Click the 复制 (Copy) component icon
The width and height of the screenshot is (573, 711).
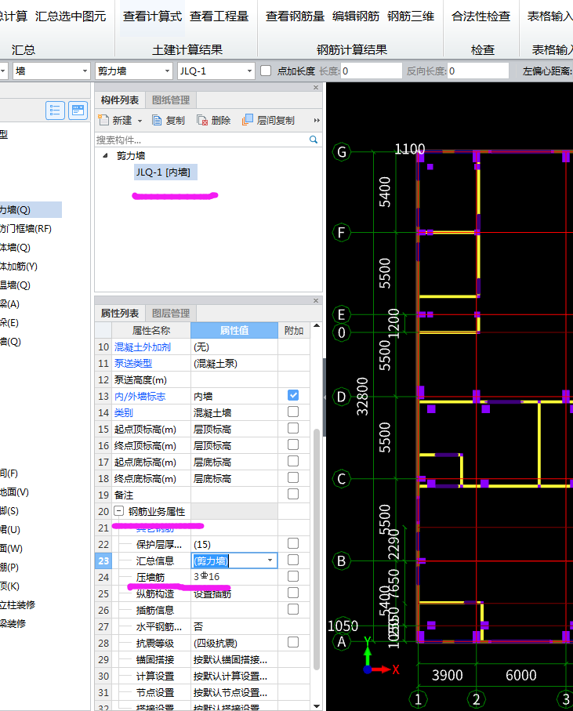(157, 120)
